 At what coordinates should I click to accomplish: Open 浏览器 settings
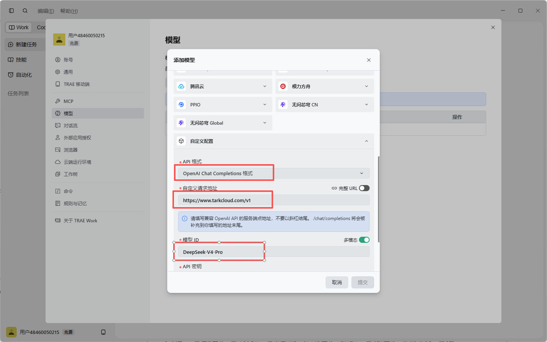click(x=98, y=150)
